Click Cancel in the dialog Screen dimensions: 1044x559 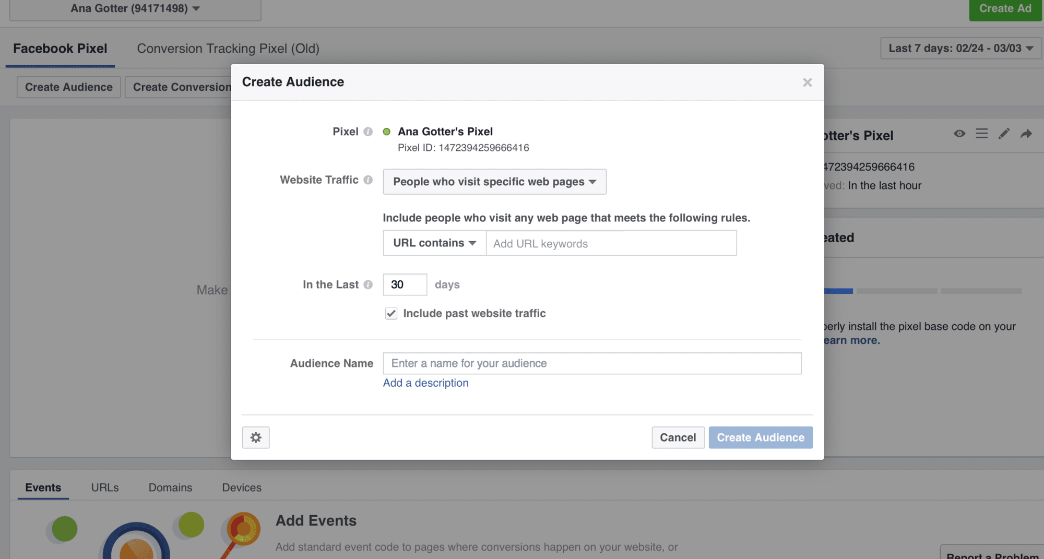(x=678, y=437)
